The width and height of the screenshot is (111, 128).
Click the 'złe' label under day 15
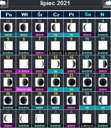(x=55, y=71)
